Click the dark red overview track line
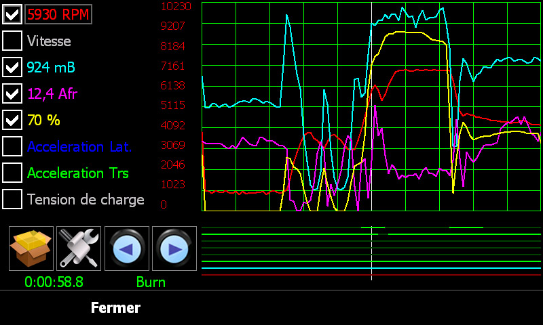The image size is (543, 325). [371, 275]
